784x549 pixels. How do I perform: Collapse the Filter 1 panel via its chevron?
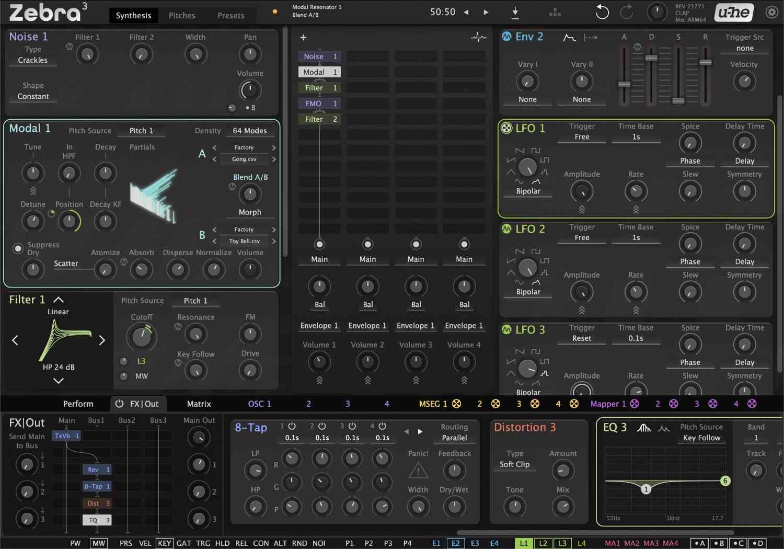pos(57,299)
